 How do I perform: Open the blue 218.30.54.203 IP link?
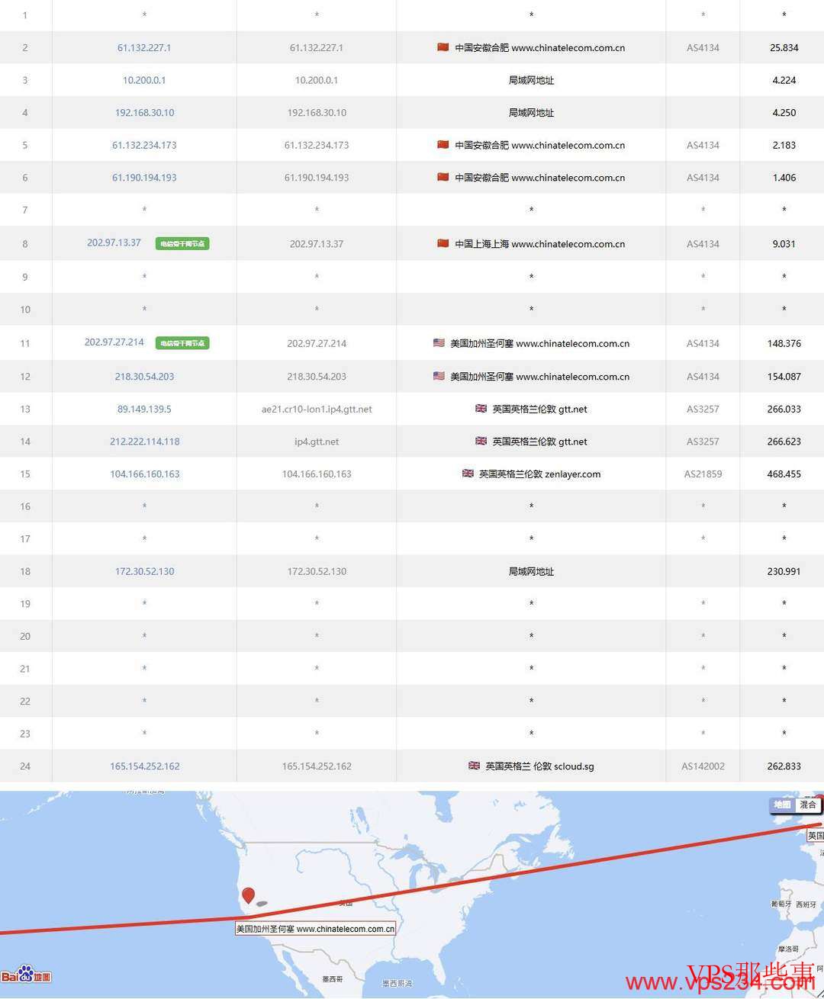144,377
